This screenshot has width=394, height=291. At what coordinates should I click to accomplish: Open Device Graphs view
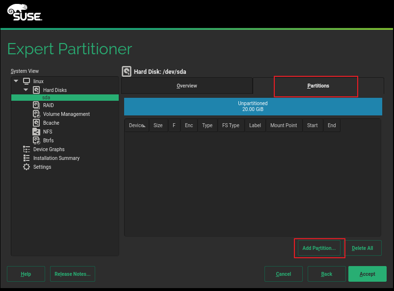[x=49, y=149]
